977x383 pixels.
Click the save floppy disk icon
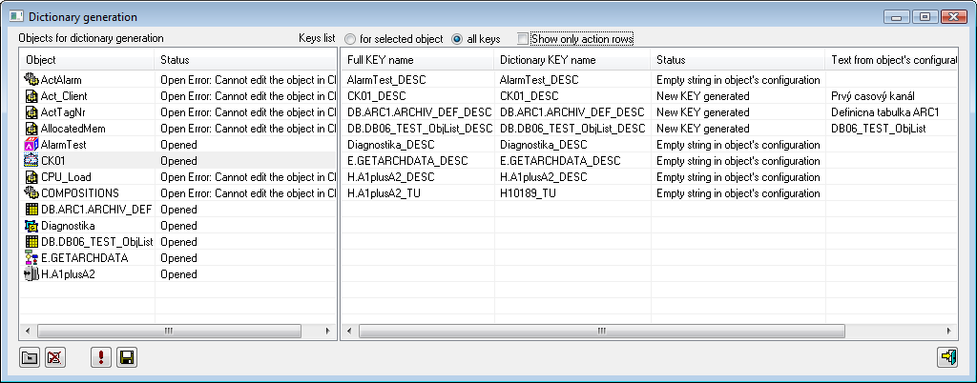[127, 357]
